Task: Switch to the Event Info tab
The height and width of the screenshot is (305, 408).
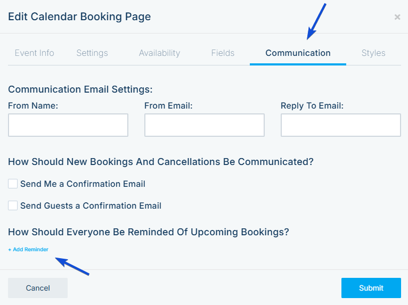Action: 34,53
